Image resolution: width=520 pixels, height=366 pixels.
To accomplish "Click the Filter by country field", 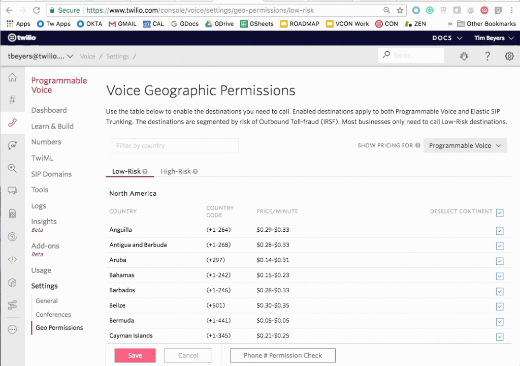I will coord(175,145).
